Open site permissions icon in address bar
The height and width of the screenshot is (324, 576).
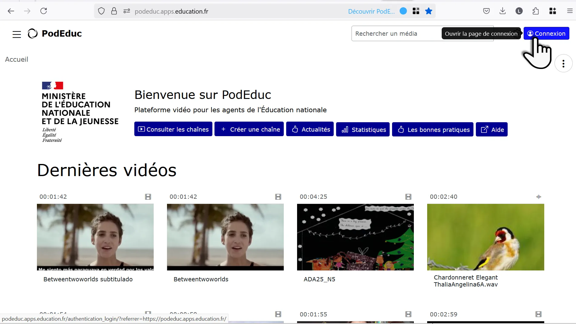(x=126, y=11)
